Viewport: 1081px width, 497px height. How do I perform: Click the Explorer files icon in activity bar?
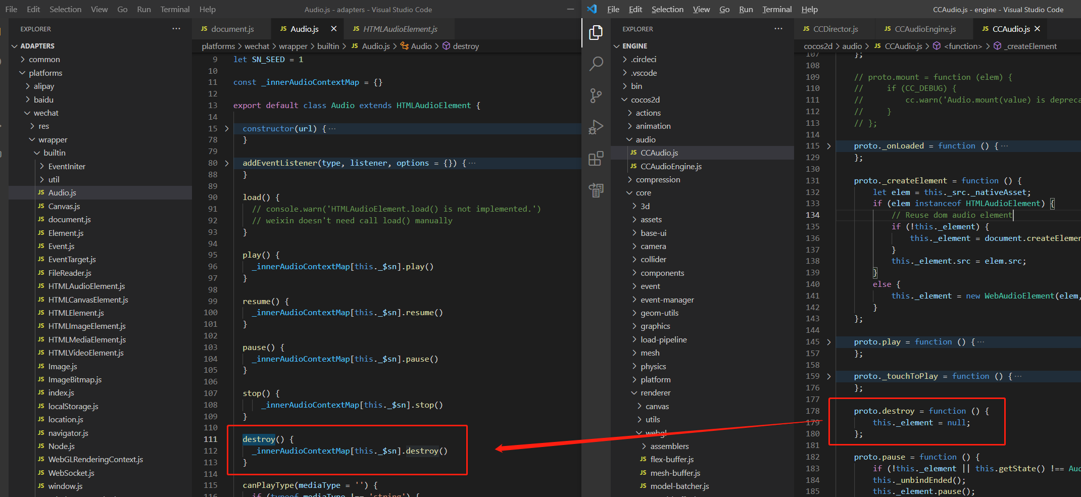(596, 33)
